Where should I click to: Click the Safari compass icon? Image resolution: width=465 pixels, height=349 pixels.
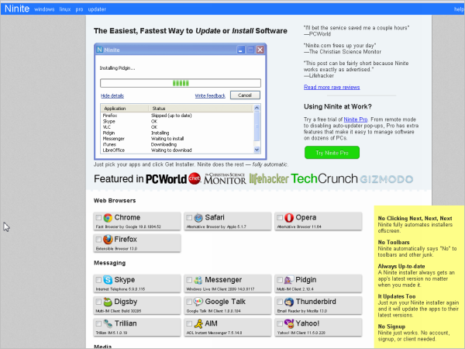(x=198, y=218)
